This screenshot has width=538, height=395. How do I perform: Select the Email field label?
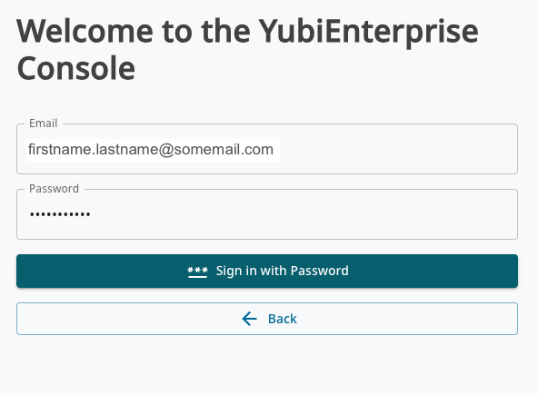[44, 123]
